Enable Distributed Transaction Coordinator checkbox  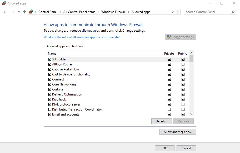[50, 109]
